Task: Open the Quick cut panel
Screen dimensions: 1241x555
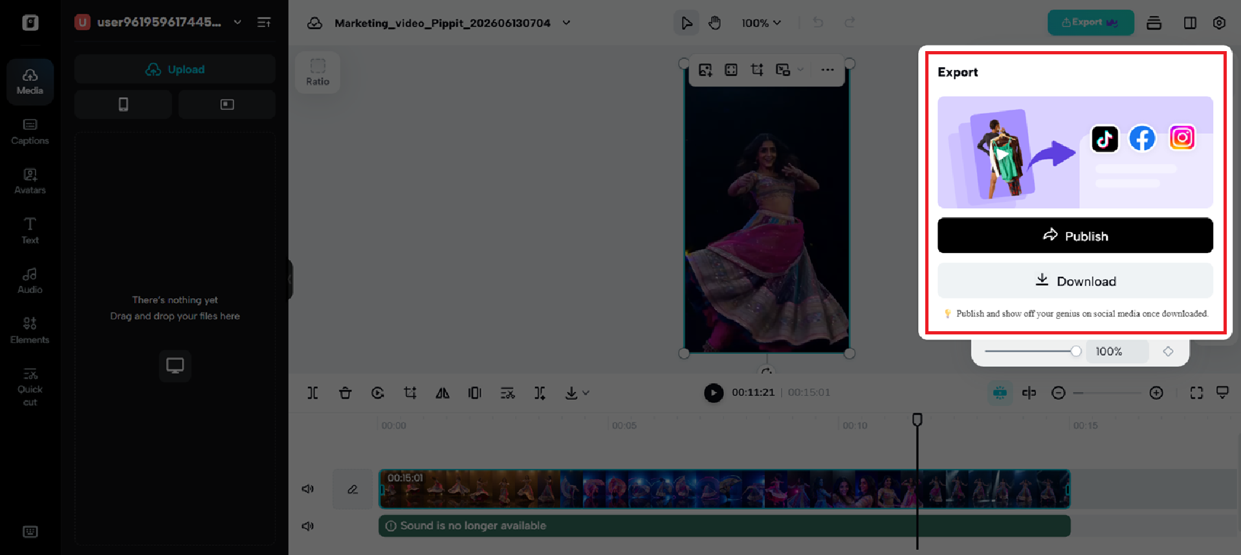Action: [x=30, y=386]
